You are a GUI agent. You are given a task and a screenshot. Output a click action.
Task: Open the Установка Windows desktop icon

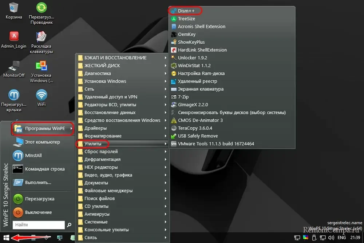coord(41,72)
